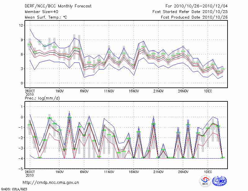Open the cmdp.ncc.cma.gov.cn link
Viewport: 248px width, 191px height.
point(51,182)
